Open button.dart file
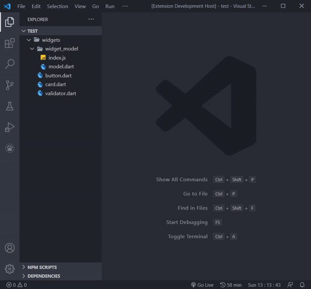Image resolution: width=311 pixels, height=289 pixels. [61, 75]
